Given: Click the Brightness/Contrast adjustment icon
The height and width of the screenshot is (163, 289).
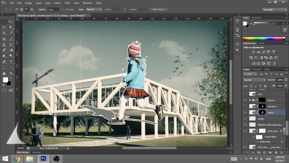Looking at the screenshot, I should click(x=253, y=52).
